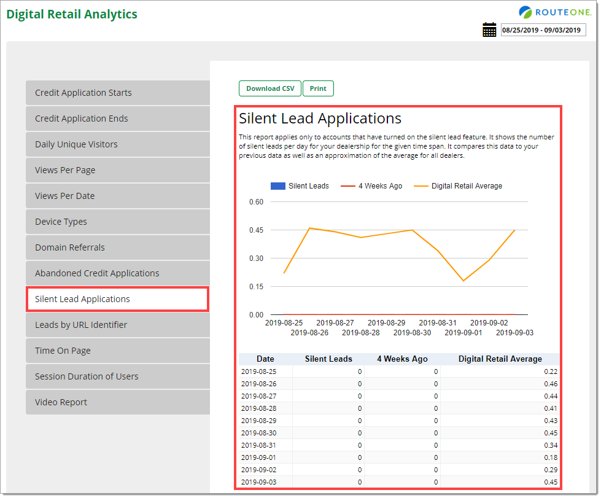Open Leads by URL Identifier
Screen dimensions: 601x498
(117, 325)
